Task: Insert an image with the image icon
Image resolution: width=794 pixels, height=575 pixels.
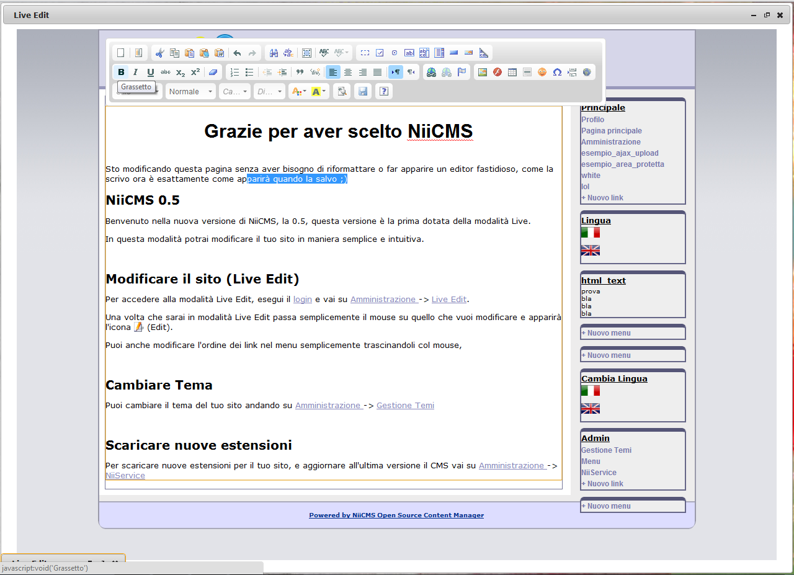Action: (482, 72)
